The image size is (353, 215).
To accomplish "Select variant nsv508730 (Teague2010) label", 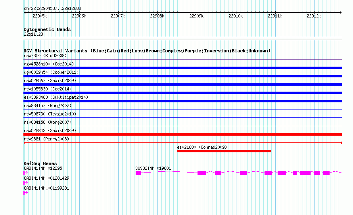I will tap(50, 114).
